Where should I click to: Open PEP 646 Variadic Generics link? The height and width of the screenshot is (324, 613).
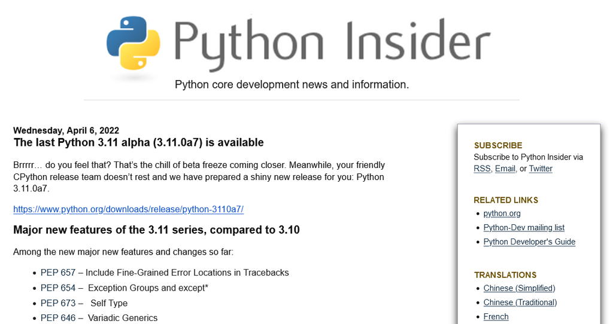[58, 318]
